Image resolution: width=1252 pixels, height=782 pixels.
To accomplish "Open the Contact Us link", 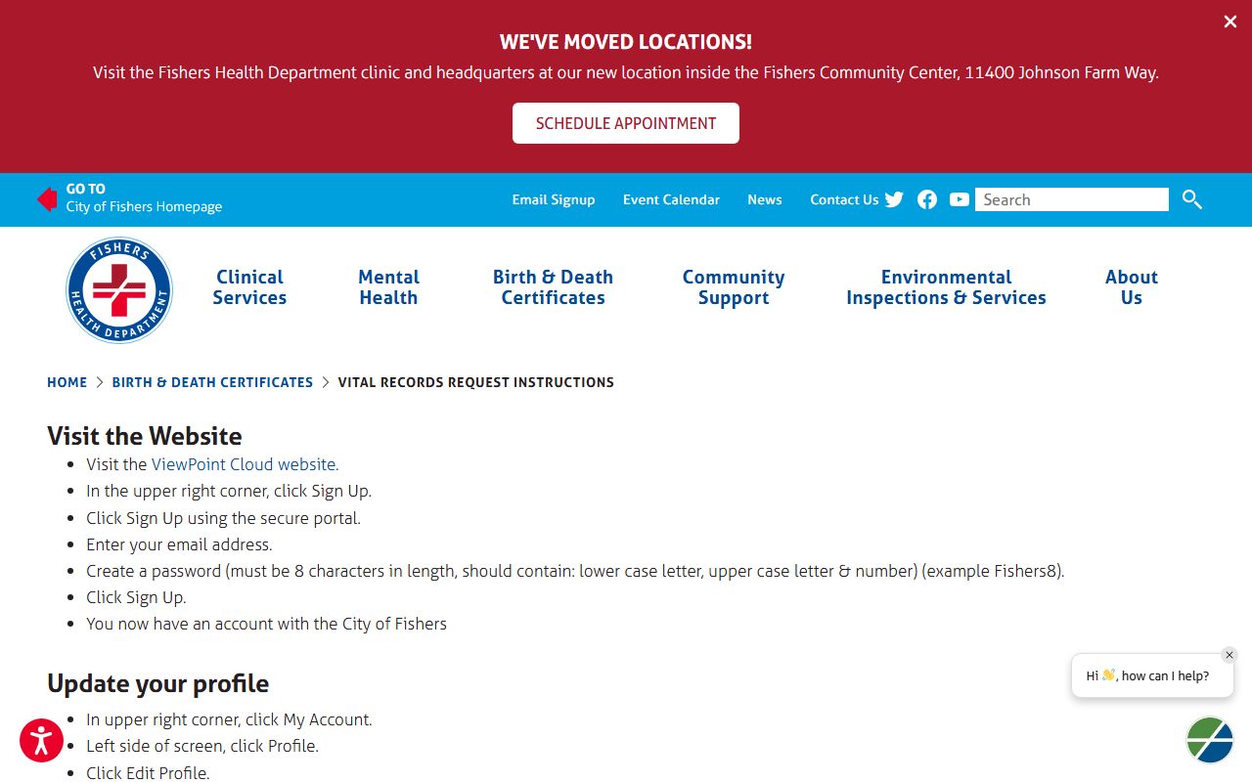I will (844, 199).
